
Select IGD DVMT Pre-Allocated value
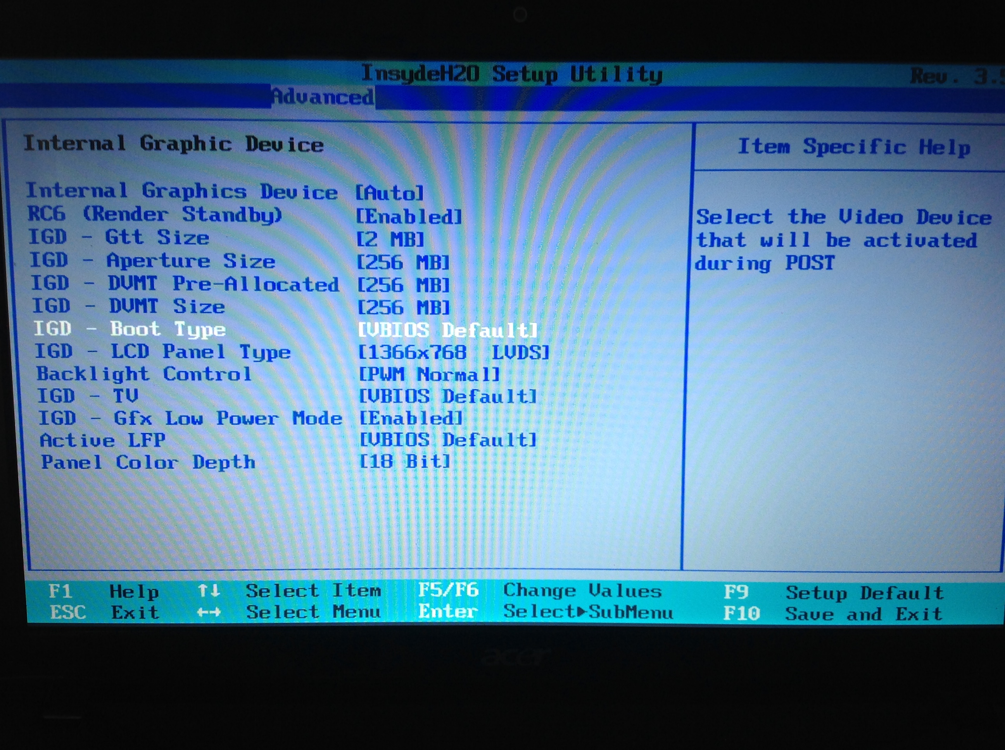(404, 286)
